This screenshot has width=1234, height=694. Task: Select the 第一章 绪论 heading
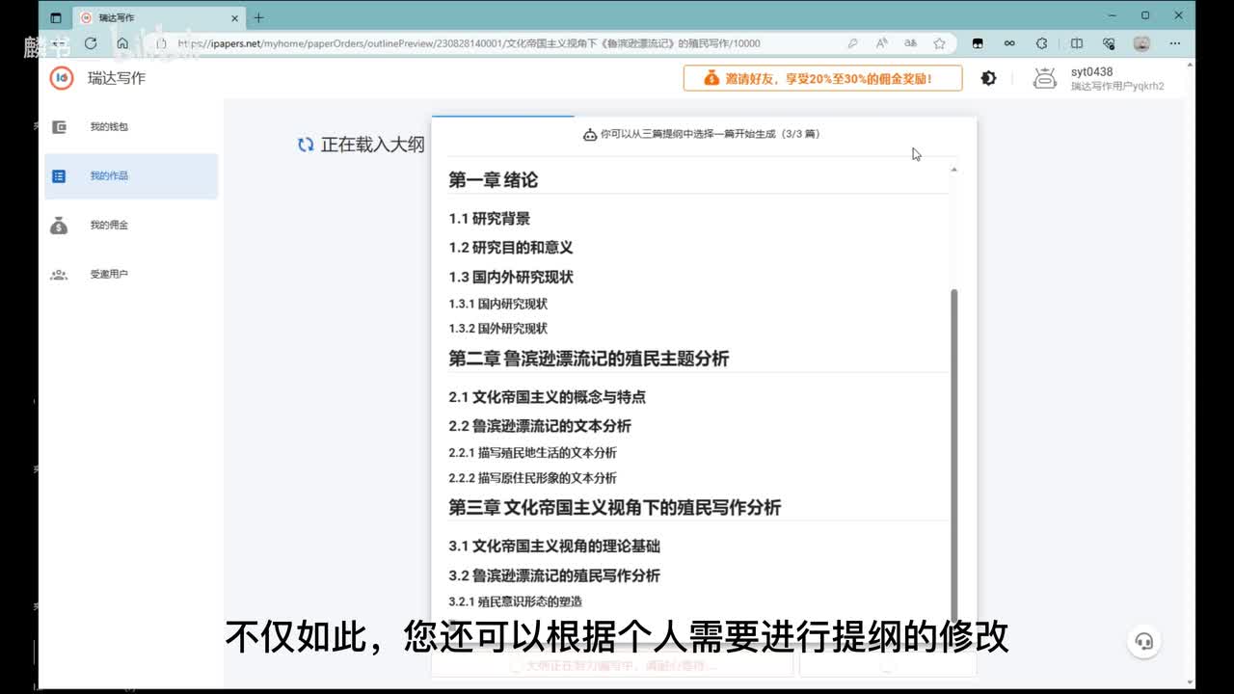point(494,180)
